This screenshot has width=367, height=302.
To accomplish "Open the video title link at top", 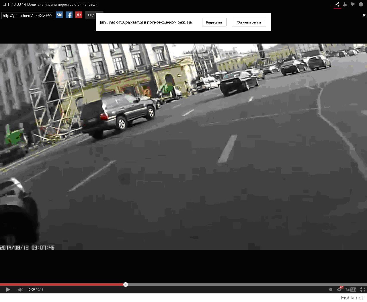I will click(x=51, y=4).
